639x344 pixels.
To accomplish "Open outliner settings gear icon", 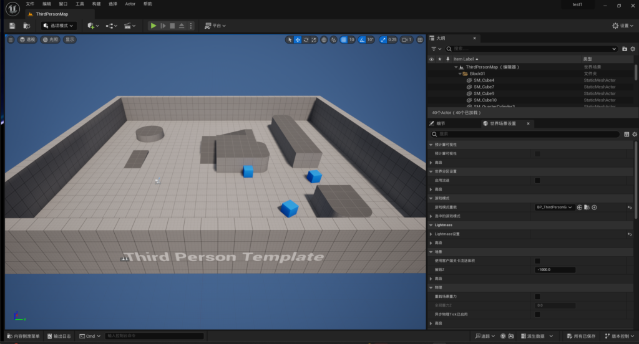I will [x=633, y=49].
